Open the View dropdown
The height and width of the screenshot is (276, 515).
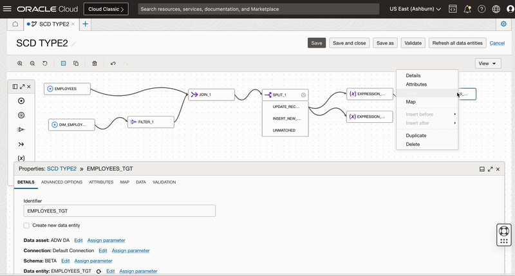pos(488,63)
